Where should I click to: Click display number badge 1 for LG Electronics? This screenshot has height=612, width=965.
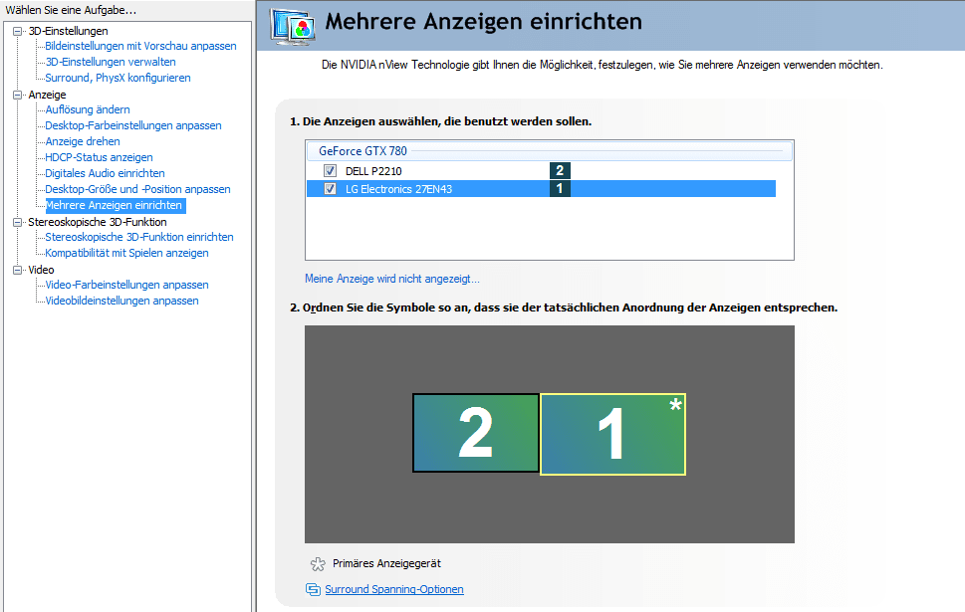[560, 188]
